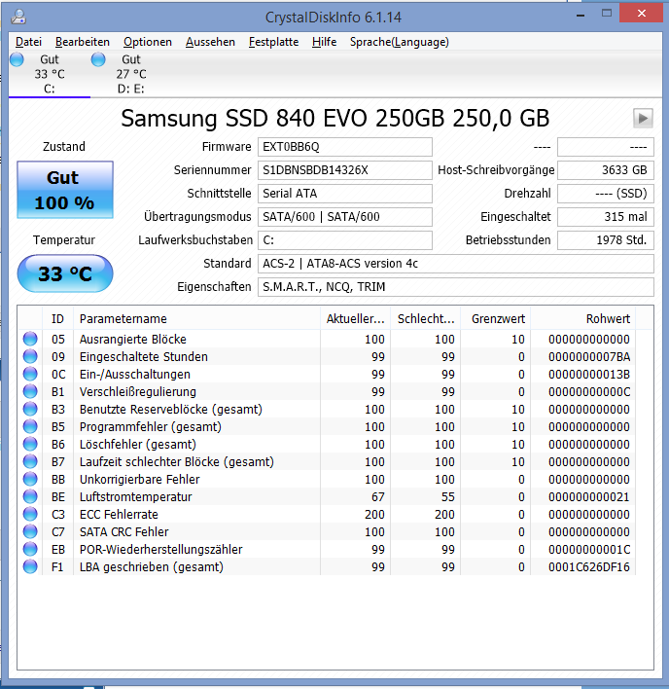Screen dimensions: 669x689
Task: Click the 33 °C temperature indicator
Action: pos(65,273)
